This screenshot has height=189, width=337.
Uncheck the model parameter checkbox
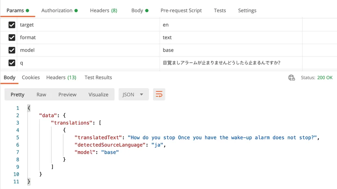click(12, 50)
